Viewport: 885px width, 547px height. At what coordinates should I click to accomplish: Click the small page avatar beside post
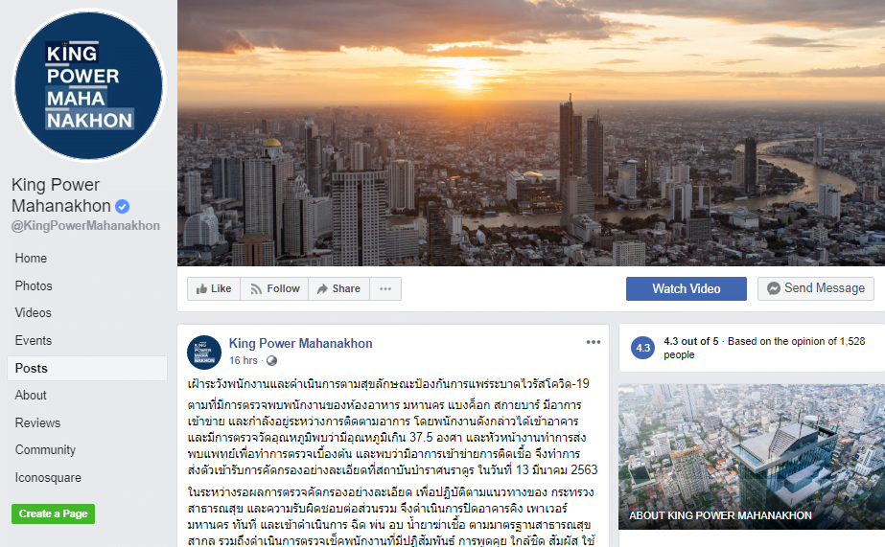point(204,353)
